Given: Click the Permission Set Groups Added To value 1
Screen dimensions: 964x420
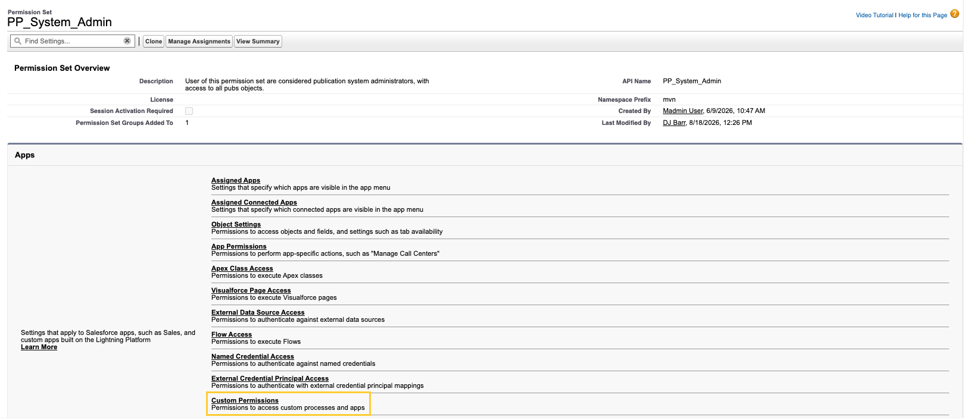Looking at the screenshot, I should coord(187,123).
